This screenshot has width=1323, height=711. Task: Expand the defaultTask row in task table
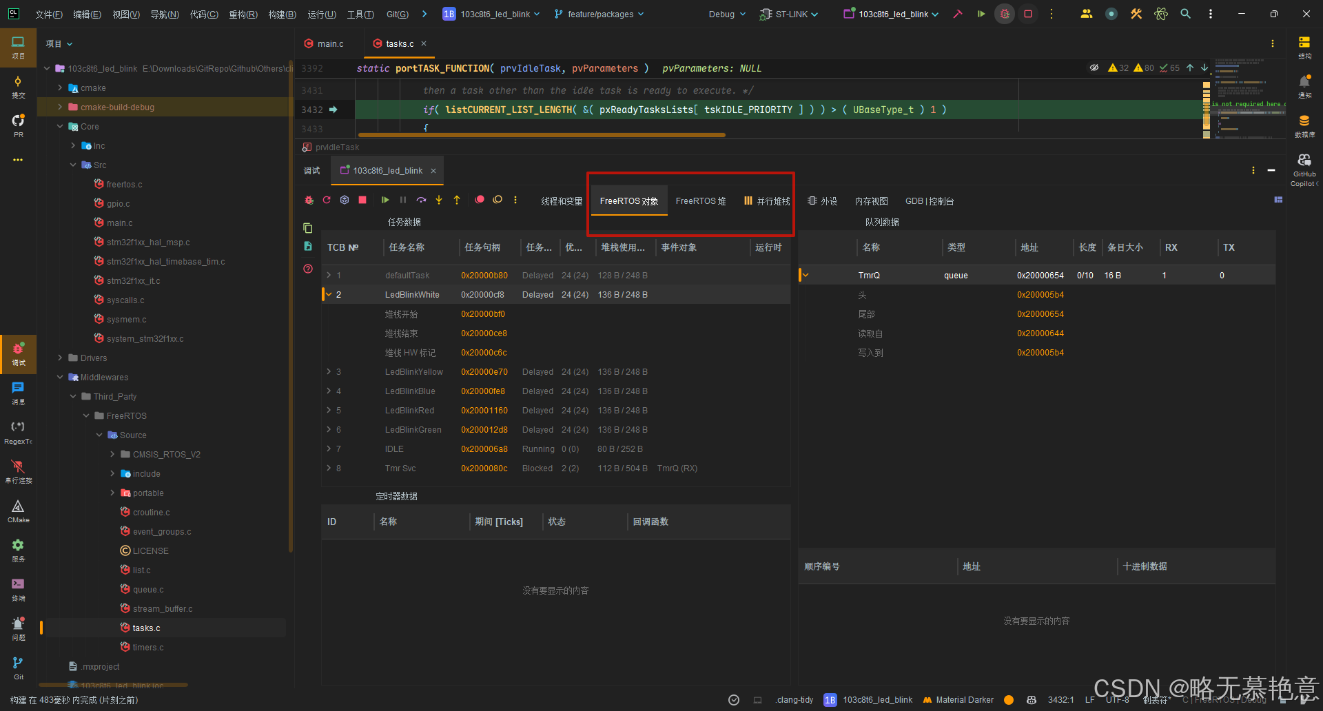(x=329, y=275)
